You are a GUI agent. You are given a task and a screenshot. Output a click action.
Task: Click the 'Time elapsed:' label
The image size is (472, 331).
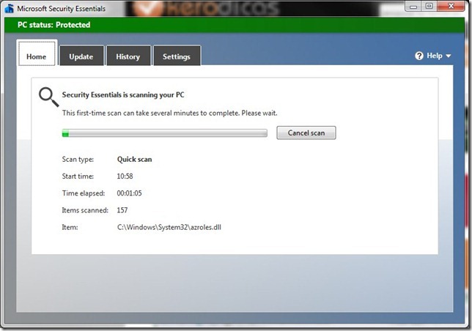coord(84,193)
